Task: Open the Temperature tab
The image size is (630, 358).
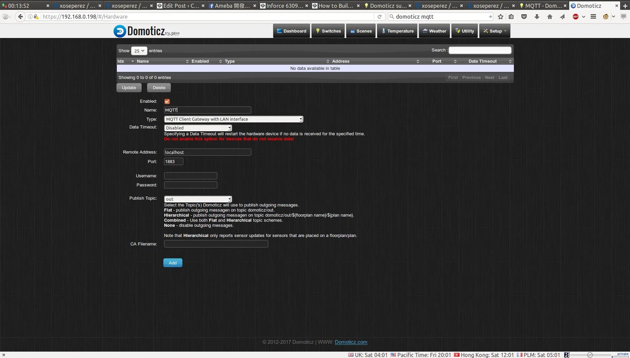Action: click(x=397, y=31)
